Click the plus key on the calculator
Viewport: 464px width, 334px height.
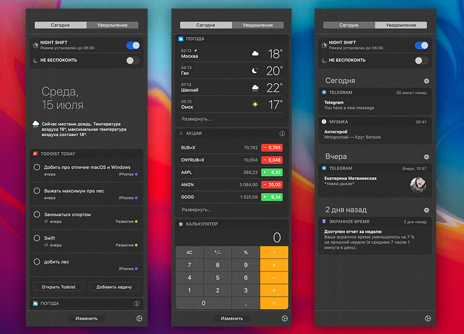(274, 291)
